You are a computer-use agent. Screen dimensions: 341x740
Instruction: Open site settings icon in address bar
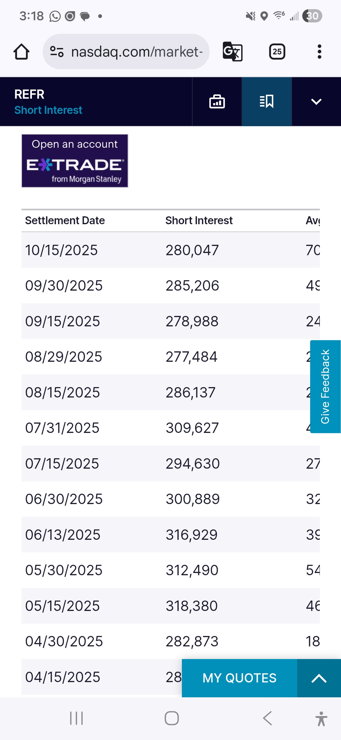point(57,52)
